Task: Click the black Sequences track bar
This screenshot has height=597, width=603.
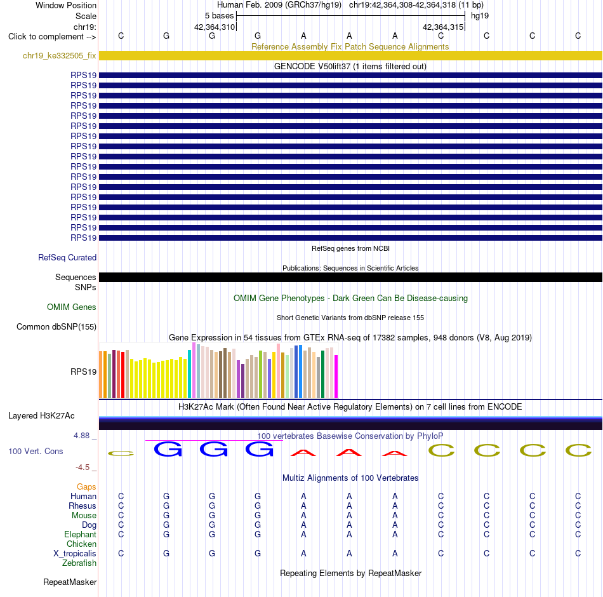Action: point(350,277)
